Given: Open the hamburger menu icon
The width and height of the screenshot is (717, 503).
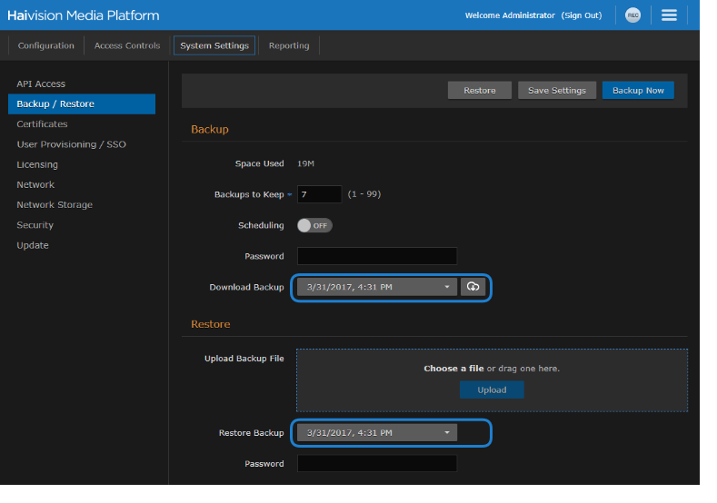Looking at the screenshot, I should [669, 15].
